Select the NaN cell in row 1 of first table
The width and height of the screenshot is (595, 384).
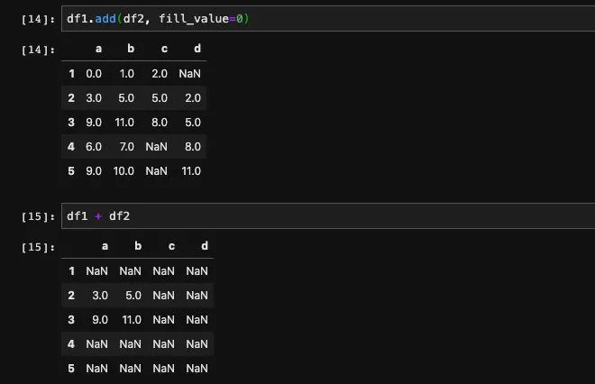pyautogui.click(x=189, y=74)
